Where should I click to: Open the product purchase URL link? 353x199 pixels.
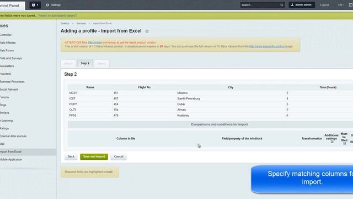tap(267, 46)
